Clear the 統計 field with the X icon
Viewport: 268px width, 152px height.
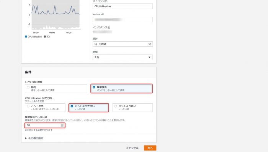tap(150, 44)
